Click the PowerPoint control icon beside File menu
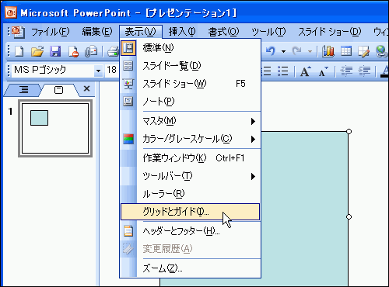The width and height of the screenshot is (389, 287). (x=18, y=32)
